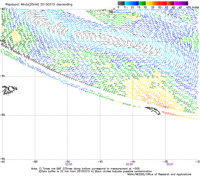The height and width of the screenshot is (176, 200).
Task: Choose the brown 35-40 knots legend swatch
Action: [x=170, y=3]
